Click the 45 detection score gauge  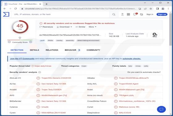(x=20, y=27)
